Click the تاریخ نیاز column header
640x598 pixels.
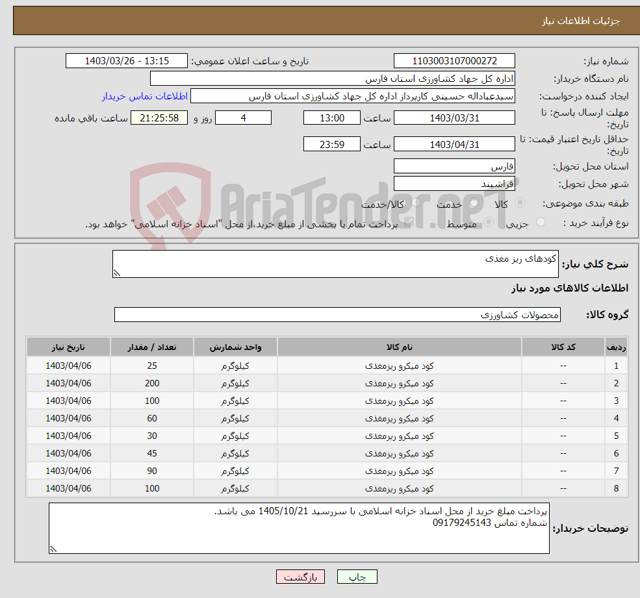(69, 347)
